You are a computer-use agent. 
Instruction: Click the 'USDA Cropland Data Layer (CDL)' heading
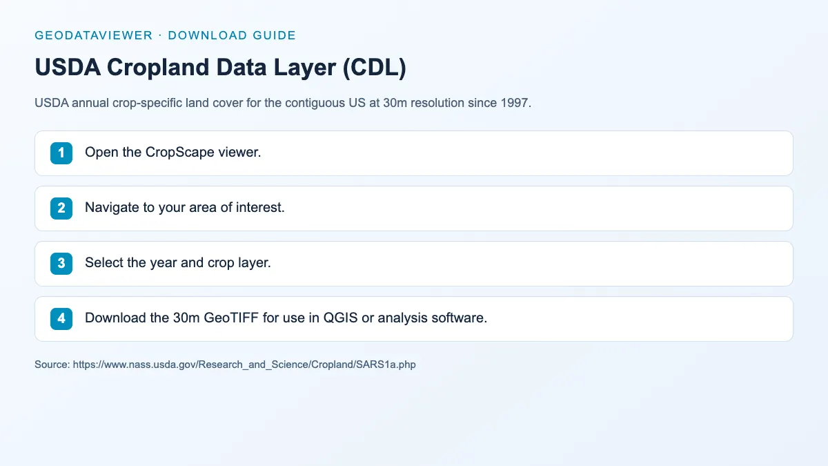pos(221,67)
